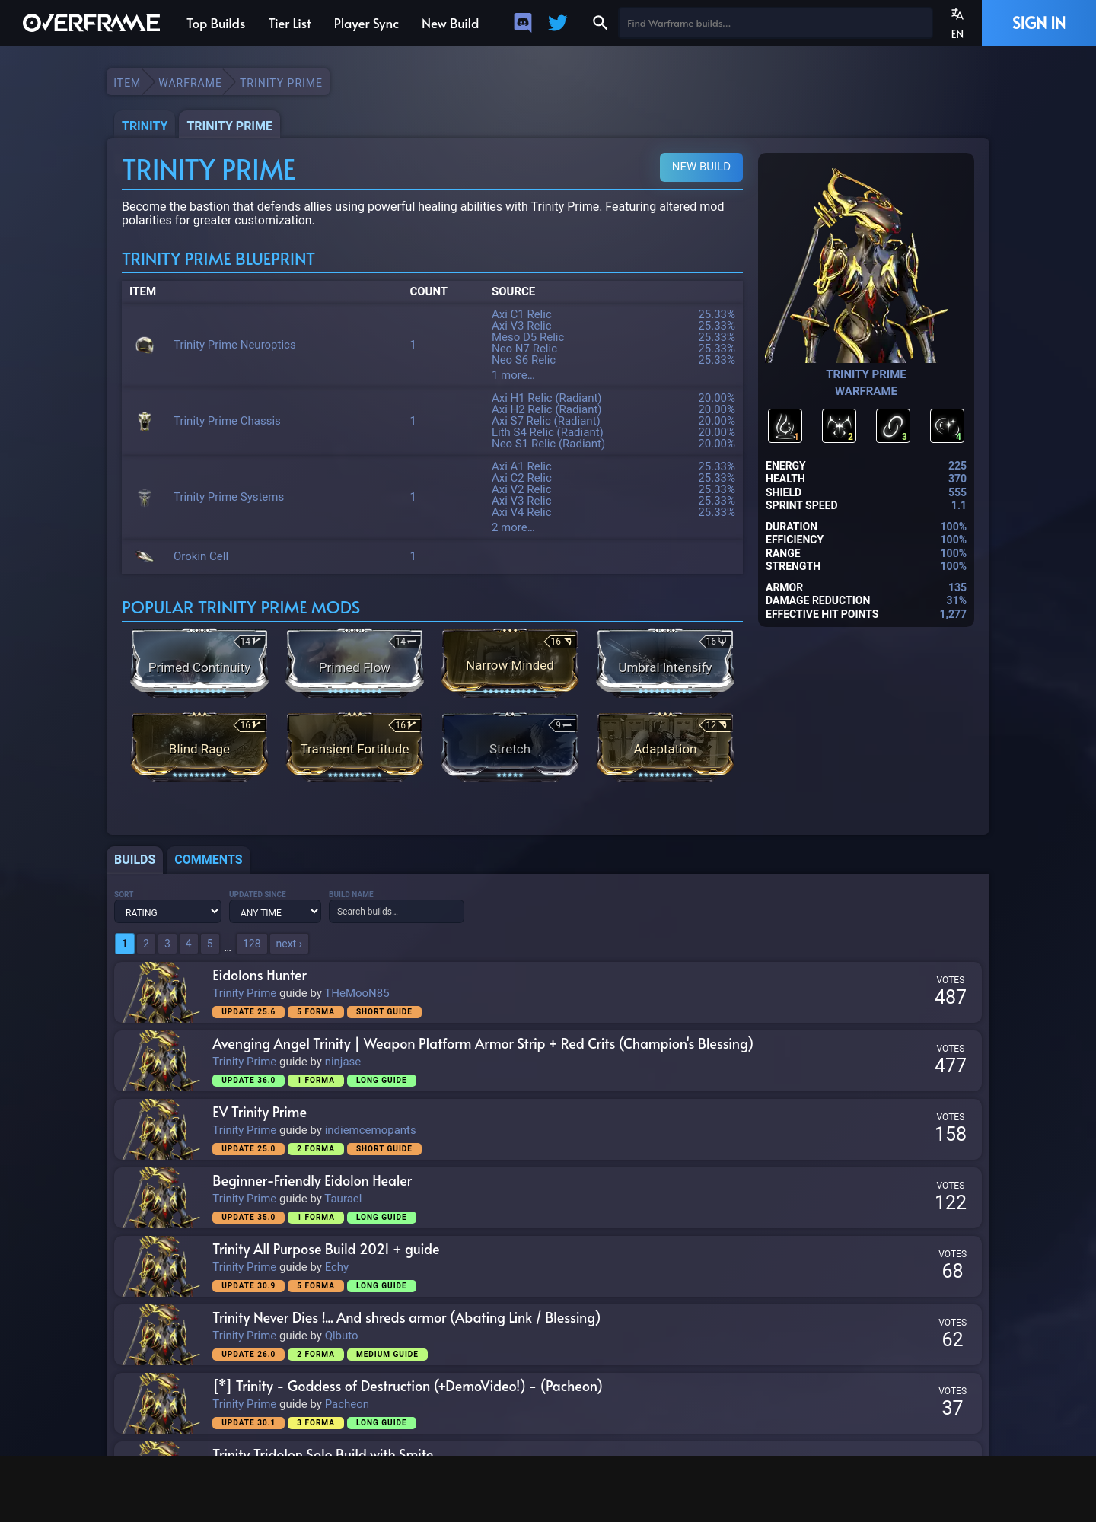Open author Taurael profile link

pos(343,1199)
